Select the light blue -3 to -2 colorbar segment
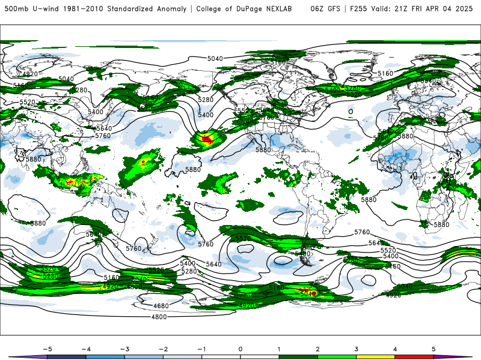 pos(144,357)
